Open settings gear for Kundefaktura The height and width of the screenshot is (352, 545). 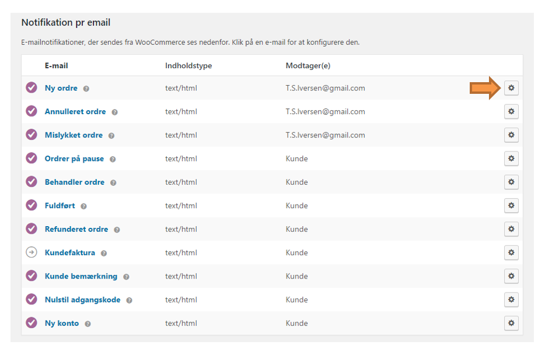pyautogui.click(x=511, y=253)
